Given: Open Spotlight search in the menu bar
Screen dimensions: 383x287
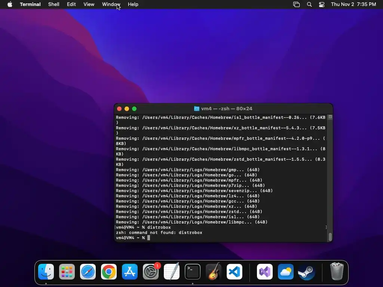Looking at the screenshot, I should coord(309,4).
